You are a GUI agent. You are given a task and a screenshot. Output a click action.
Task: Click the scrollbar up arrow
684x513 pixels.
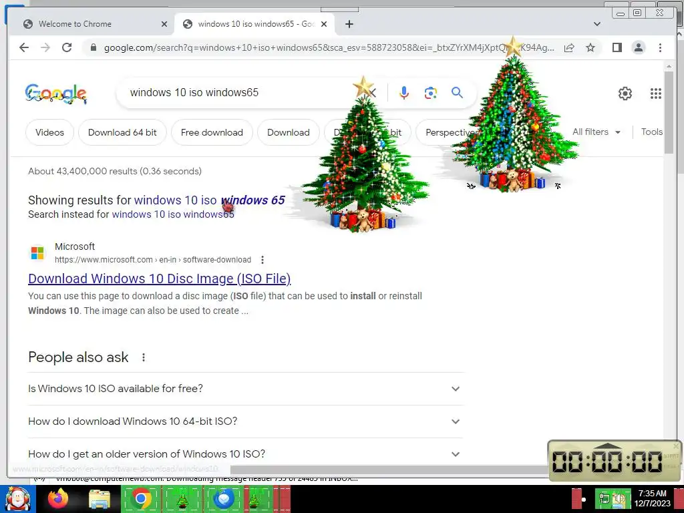point(669,66)
